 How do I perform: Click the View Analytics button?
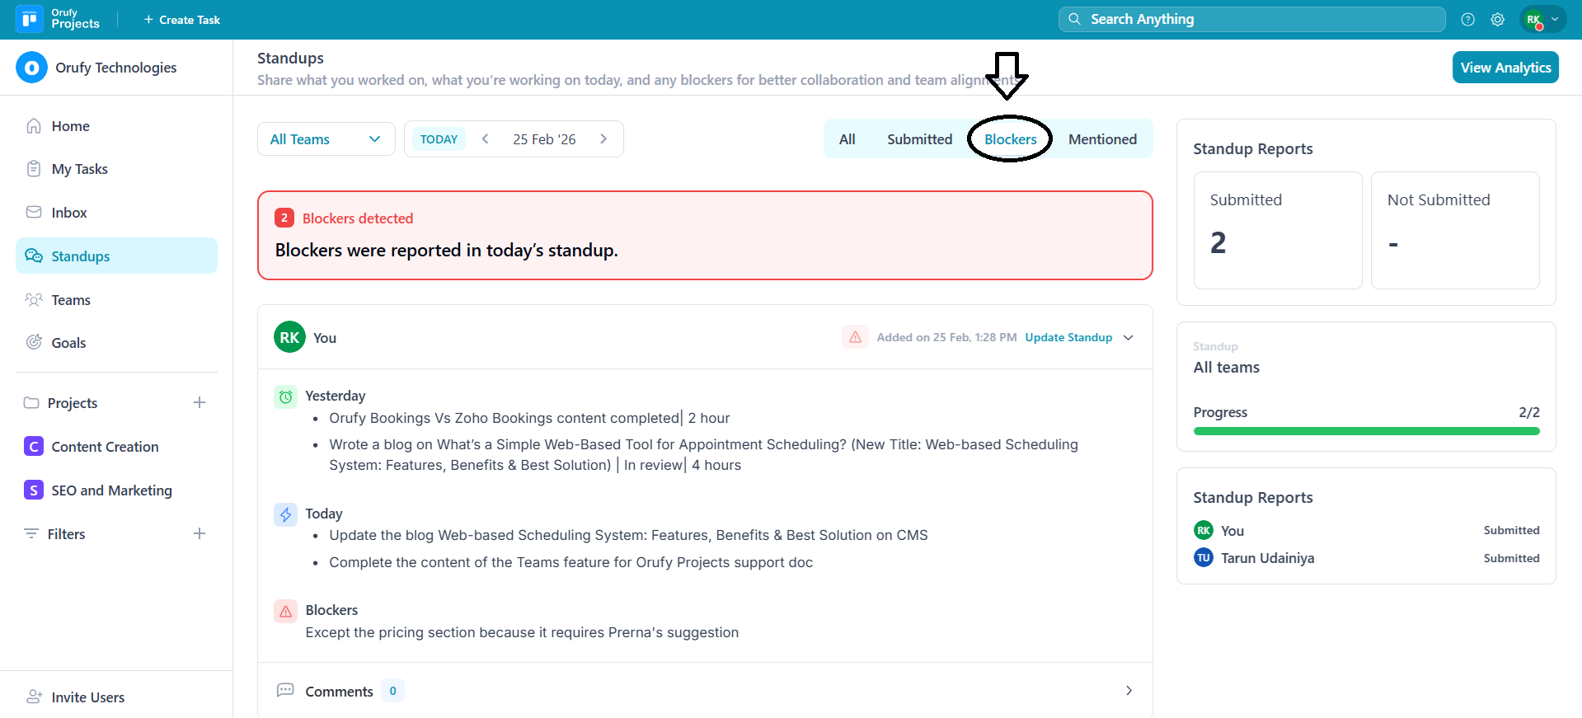[x=1505, y=68]
